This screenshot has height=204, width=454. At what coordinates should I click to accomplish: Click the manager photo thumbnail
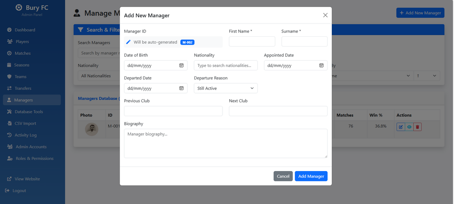[92, 129]
